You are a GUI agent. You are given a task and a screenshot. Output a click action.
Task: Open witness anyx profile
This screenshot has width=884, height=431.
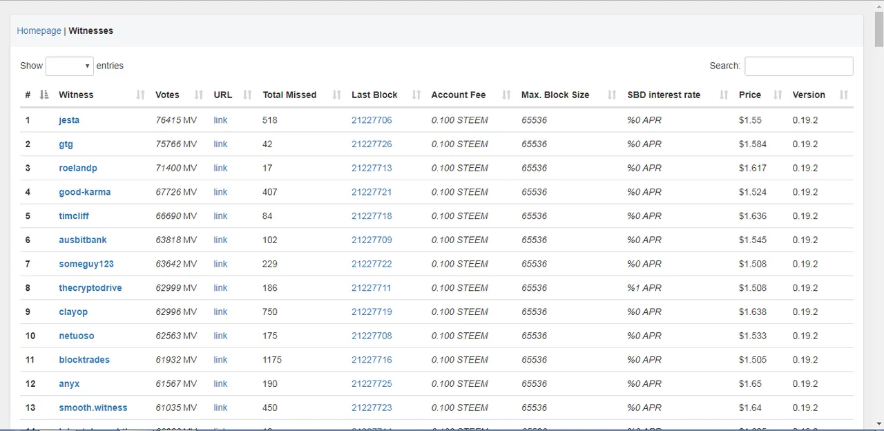70,383
